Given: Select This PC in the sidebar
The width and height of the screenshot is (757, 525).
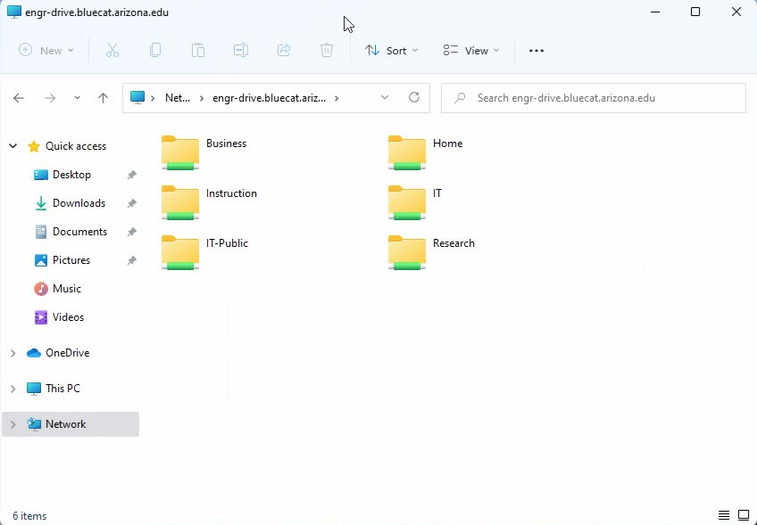Looking at the screenshot, I should 62,389.
